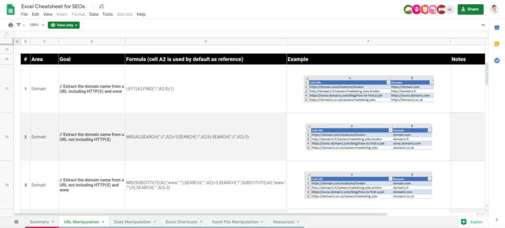Click the Goal header cell
This screenshot has width=505, height=228.
point(92,59)
